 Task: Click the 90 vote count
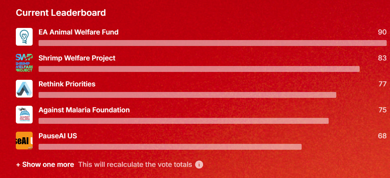382,32
